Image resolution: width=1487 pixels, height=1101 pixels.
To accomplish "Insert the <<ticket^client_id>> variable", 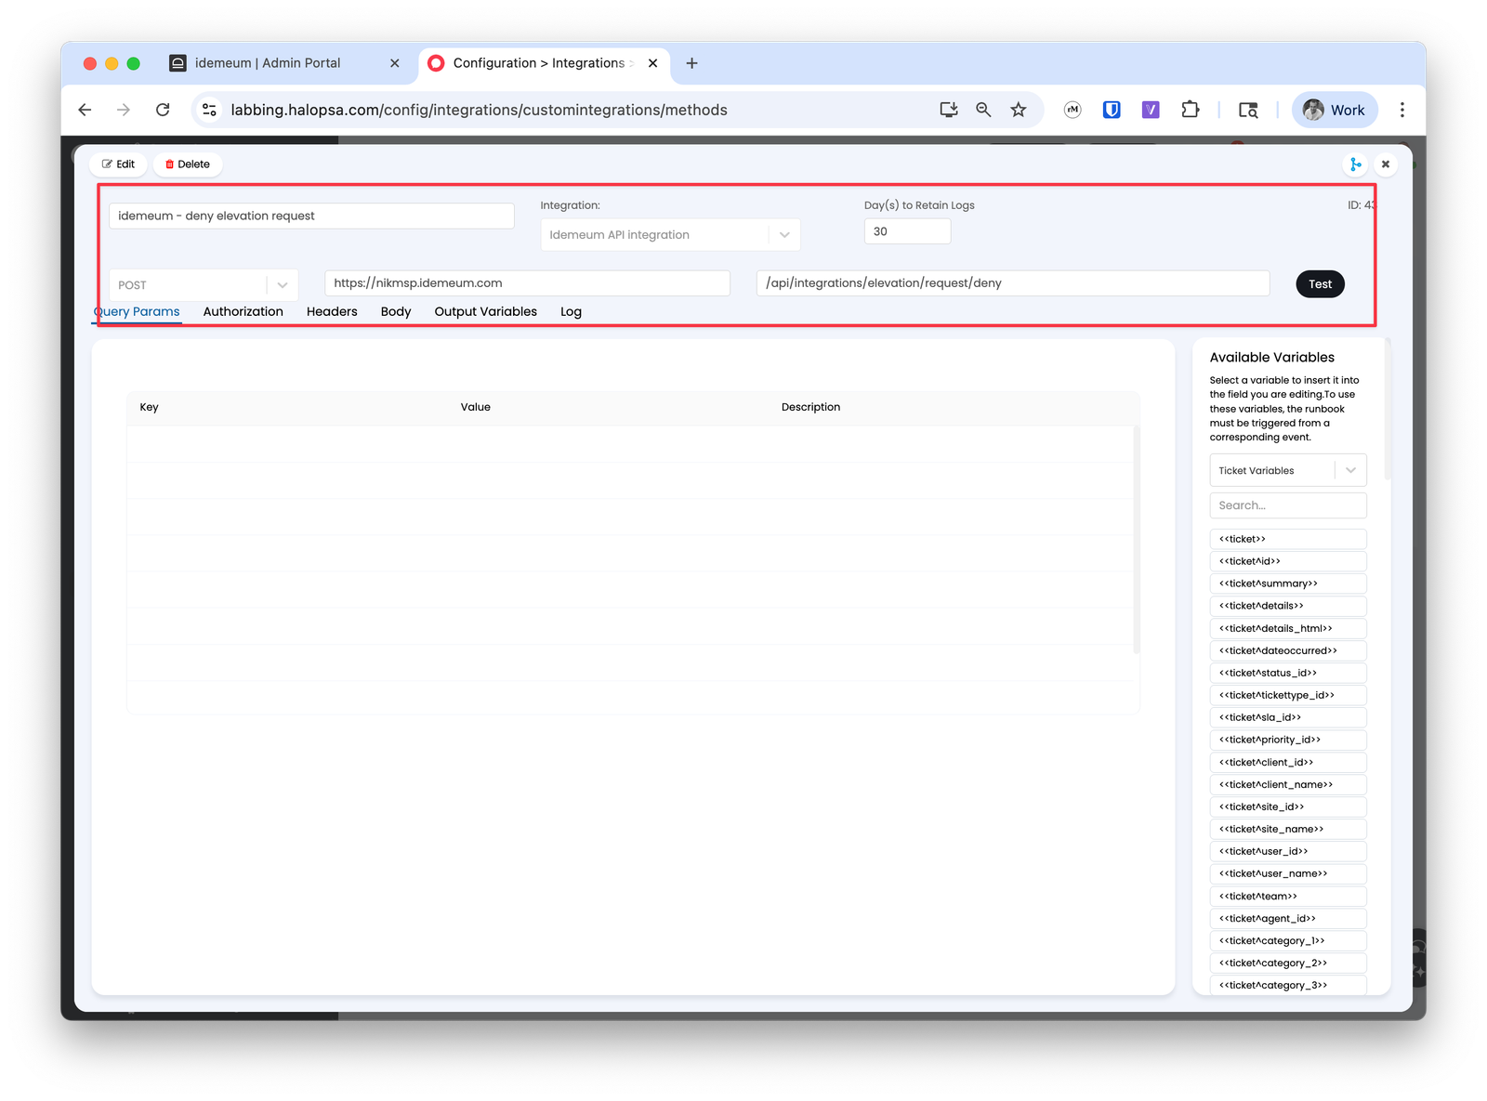I will (1288, 762).
